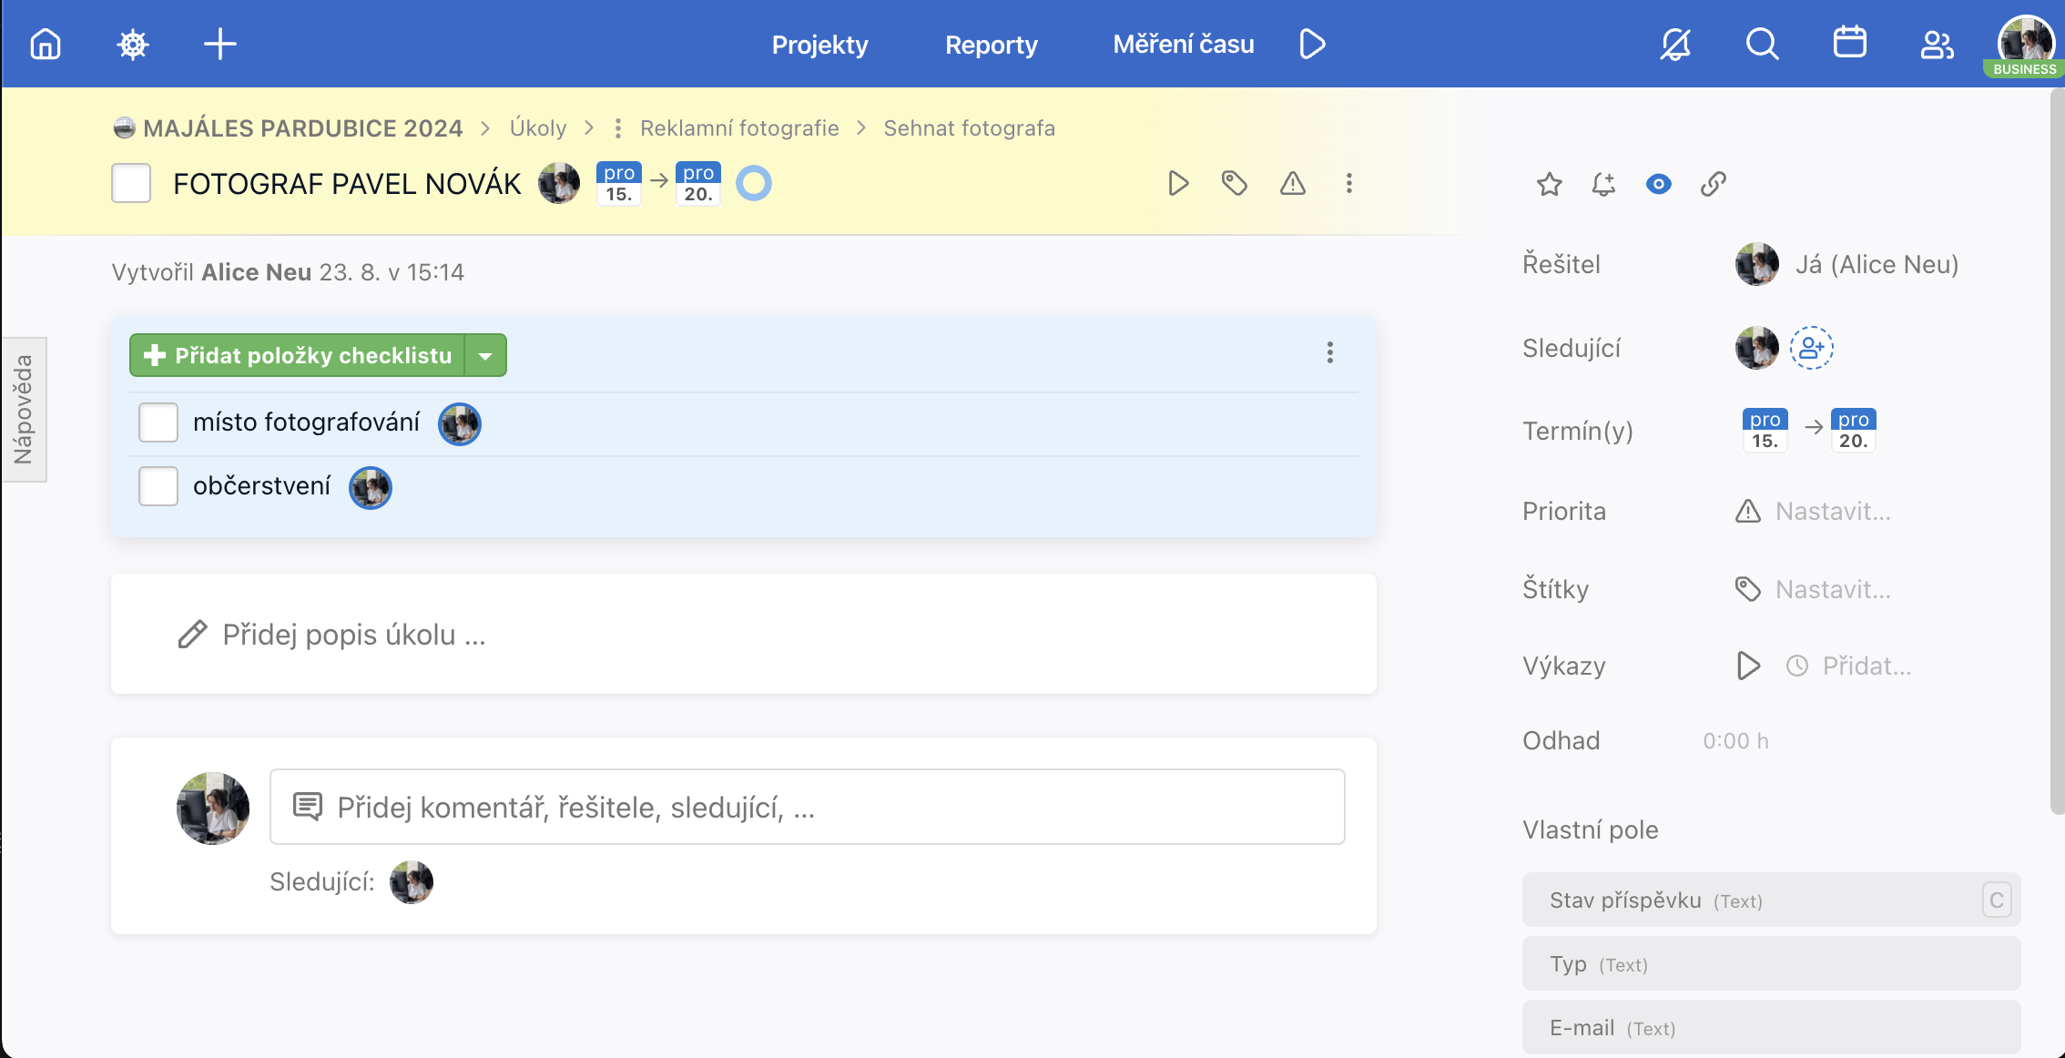
Task: Click the tag icon in task header
Action: 1235,183
